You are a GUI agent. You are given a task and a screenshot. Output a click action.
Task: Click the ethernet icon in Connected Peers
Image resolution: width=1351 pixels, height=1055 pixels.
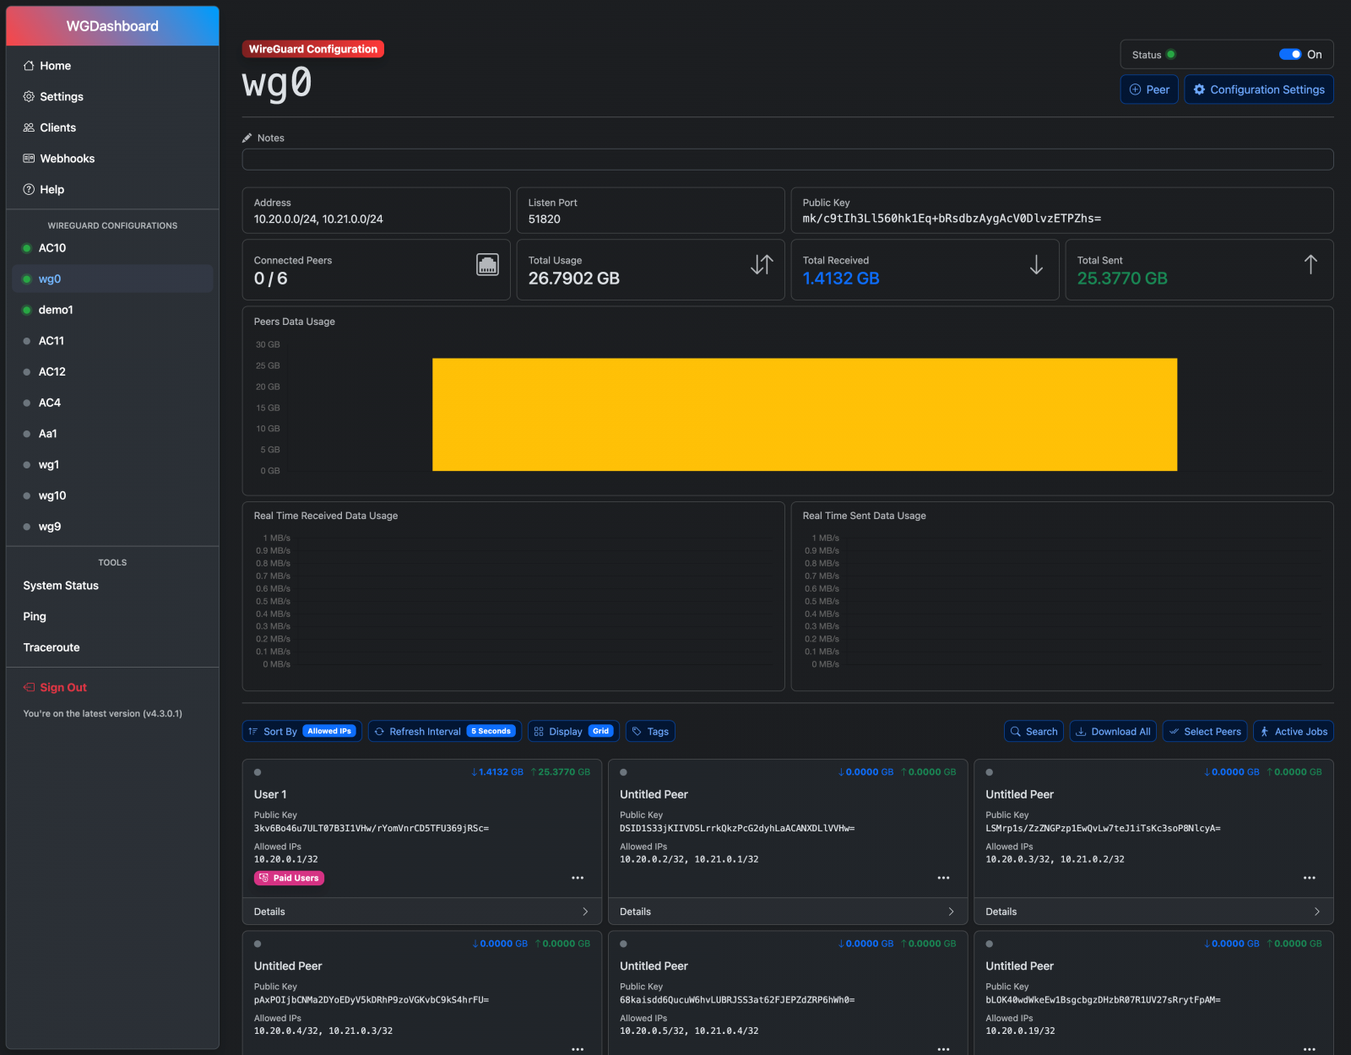pos(487,265)
